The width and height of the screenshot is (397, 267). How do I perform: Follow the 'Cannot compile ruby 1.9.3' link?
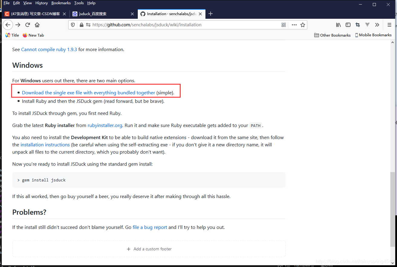[49, 49]
